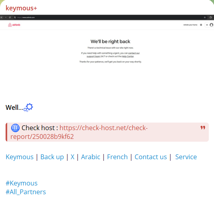Click the Airbnb logo

[14, 25]
